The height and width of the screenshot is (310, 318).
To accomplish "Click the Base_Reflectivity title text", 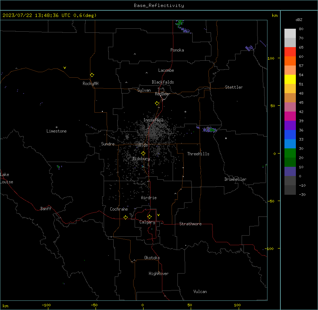I will 159,6.
